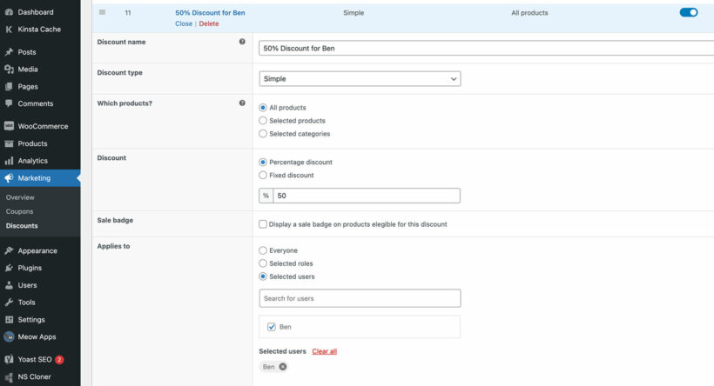Click the Discount name text field

click(487, 48)
